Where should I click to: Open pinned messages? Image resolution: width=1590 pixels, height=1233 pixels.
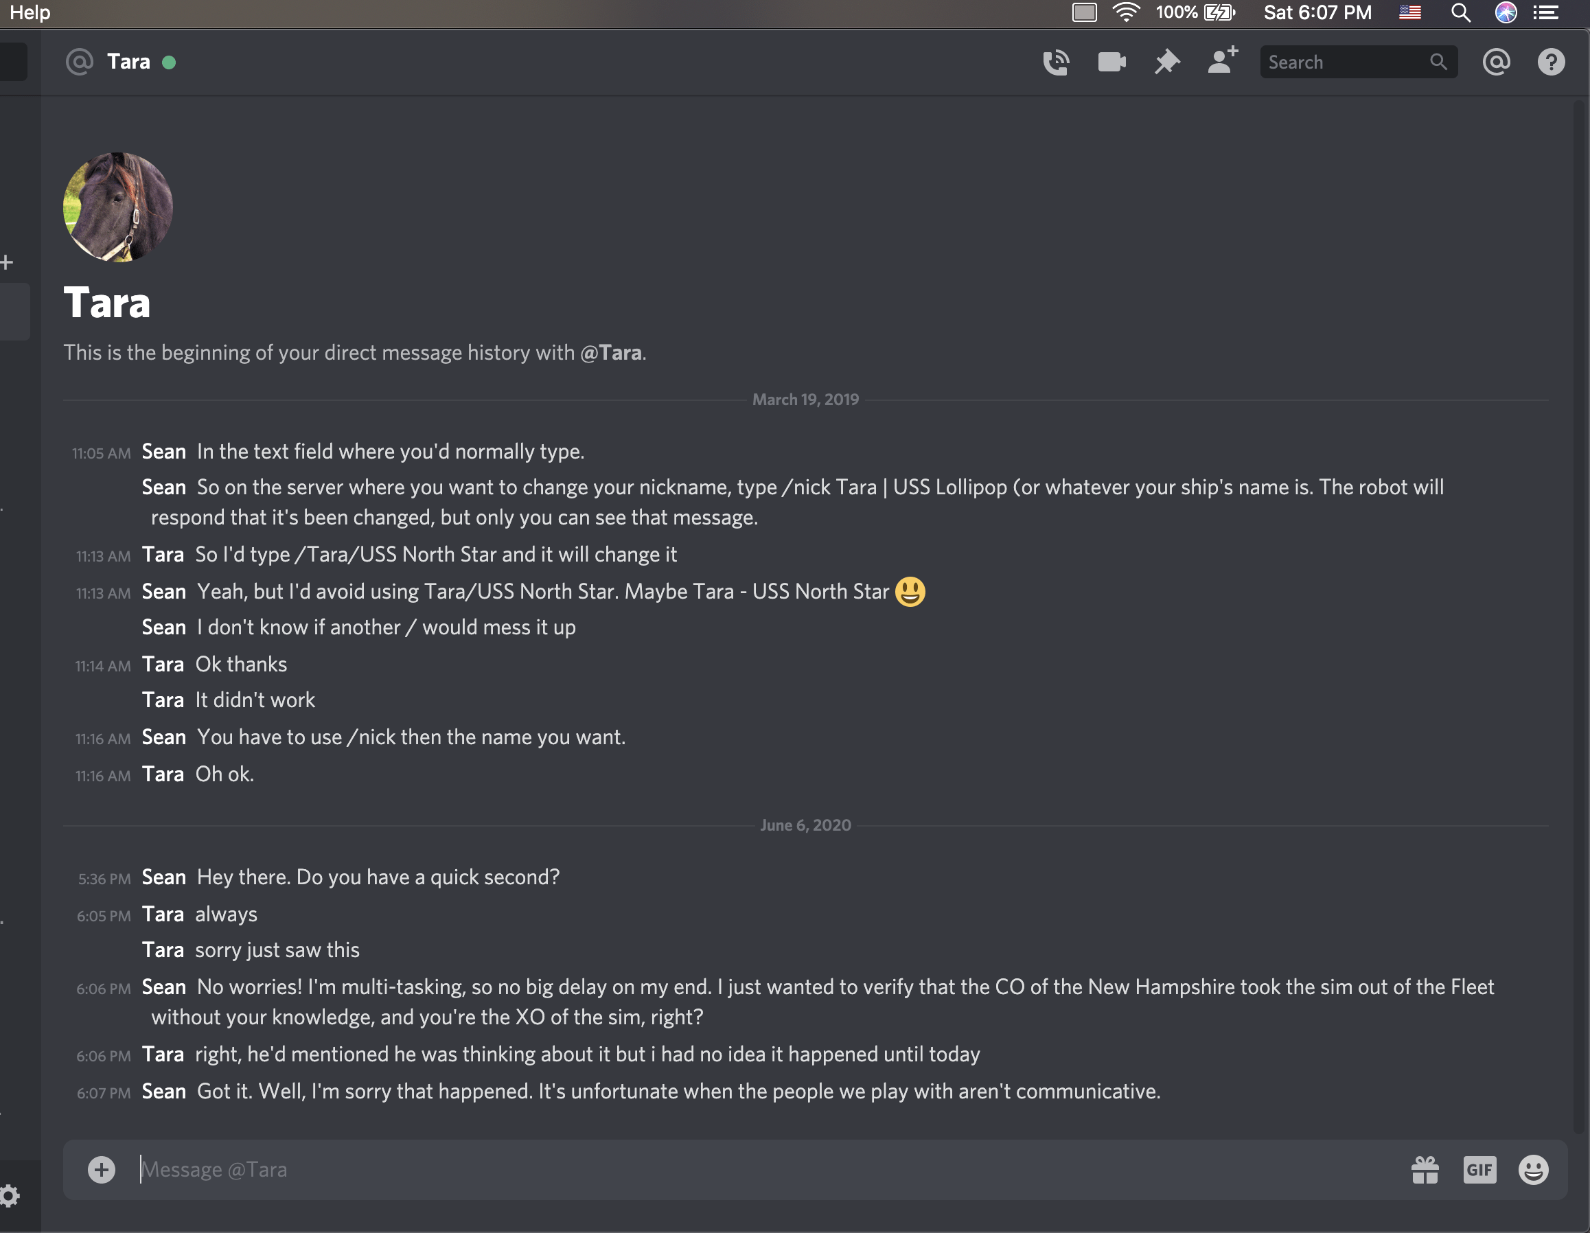click(x=1167, y=62)
